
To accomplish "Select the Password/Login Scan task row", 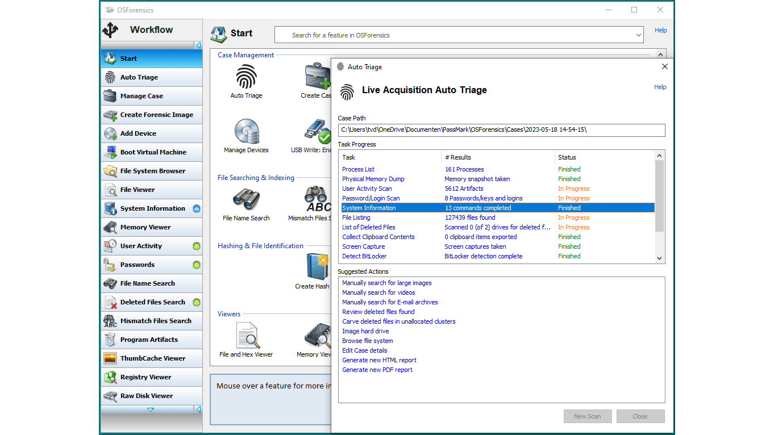I will [x=498, y=198].
